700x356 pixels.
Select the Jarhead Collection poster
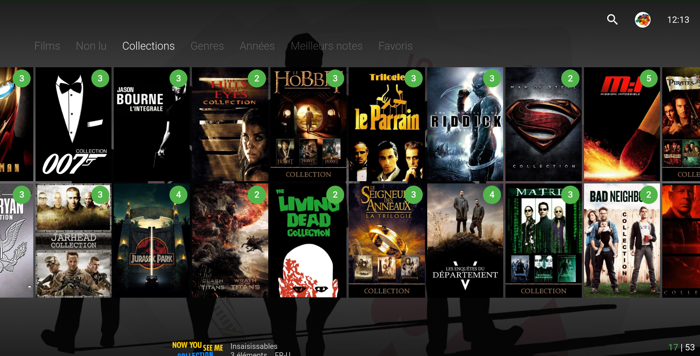(74, 241)
